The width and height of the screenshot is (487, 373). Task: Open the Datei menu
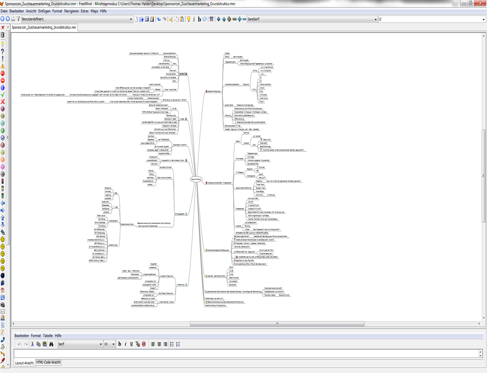(x=4, y=11)
